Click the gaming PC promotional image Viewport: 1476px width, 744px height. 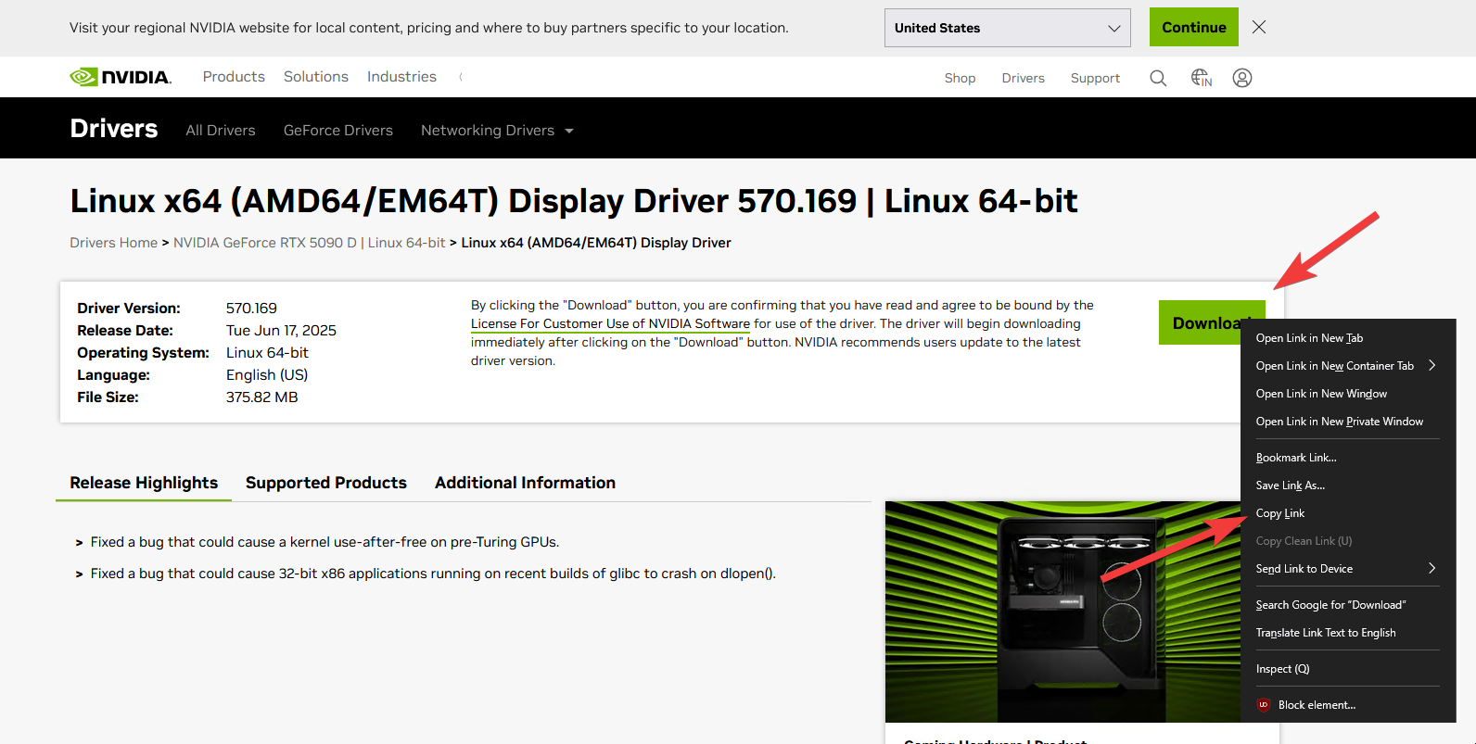(1062, 612)
